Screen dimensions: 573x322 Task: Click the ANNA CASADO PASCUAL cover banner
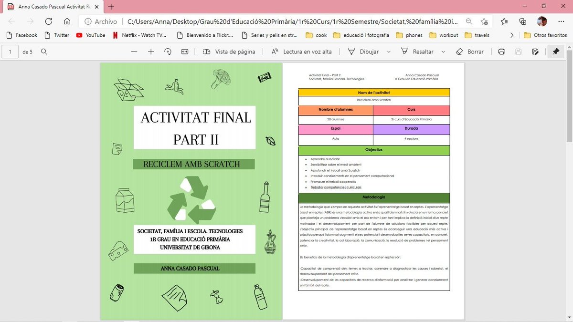[x=194, y=269]
